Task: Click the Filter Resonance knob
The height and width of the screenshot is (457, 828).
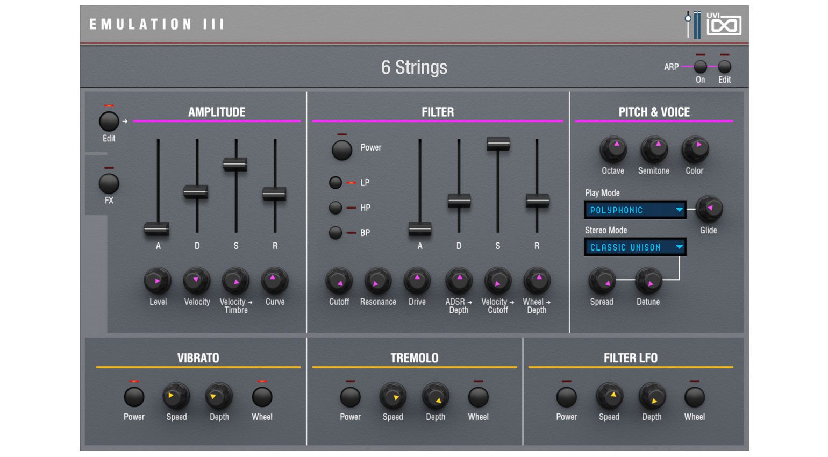Action: pyautogui.click(x=378, y=281)
